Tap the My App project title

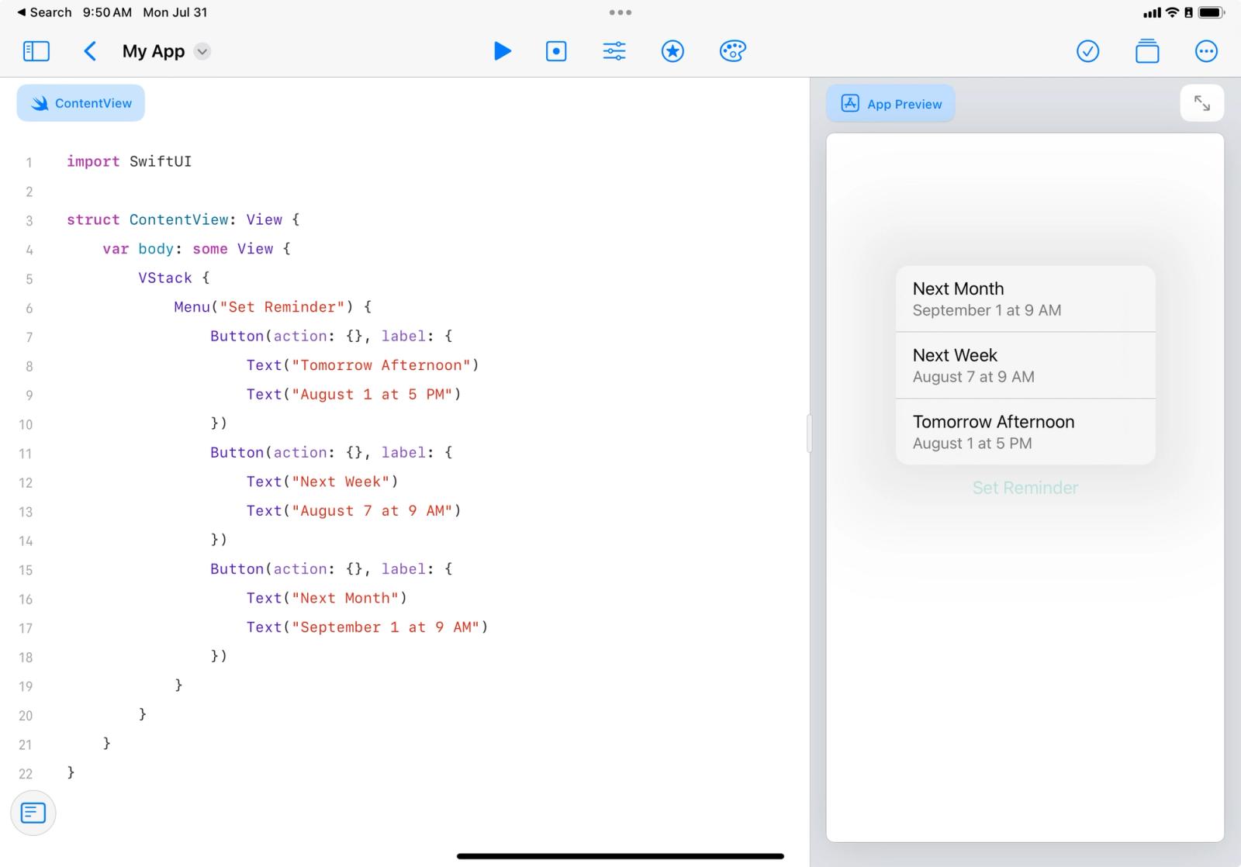pyautogui.click(x=154, y=51)
